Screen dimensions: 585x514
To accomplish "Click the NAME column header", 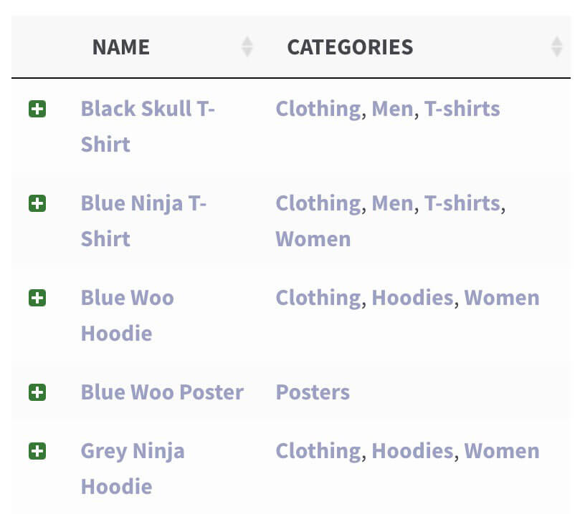I will (x=121, y=47).
